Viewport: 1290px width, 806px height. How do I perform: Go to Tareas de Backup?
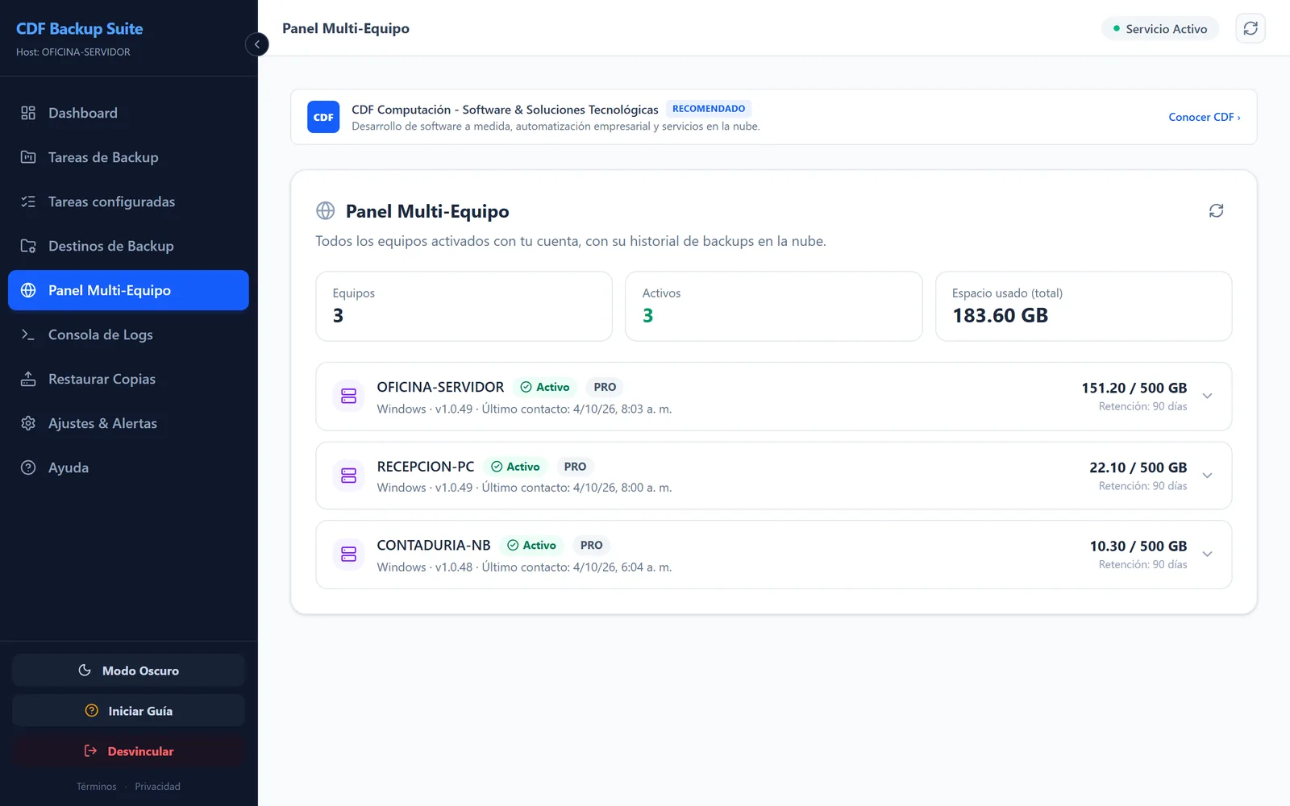[128, 157]
